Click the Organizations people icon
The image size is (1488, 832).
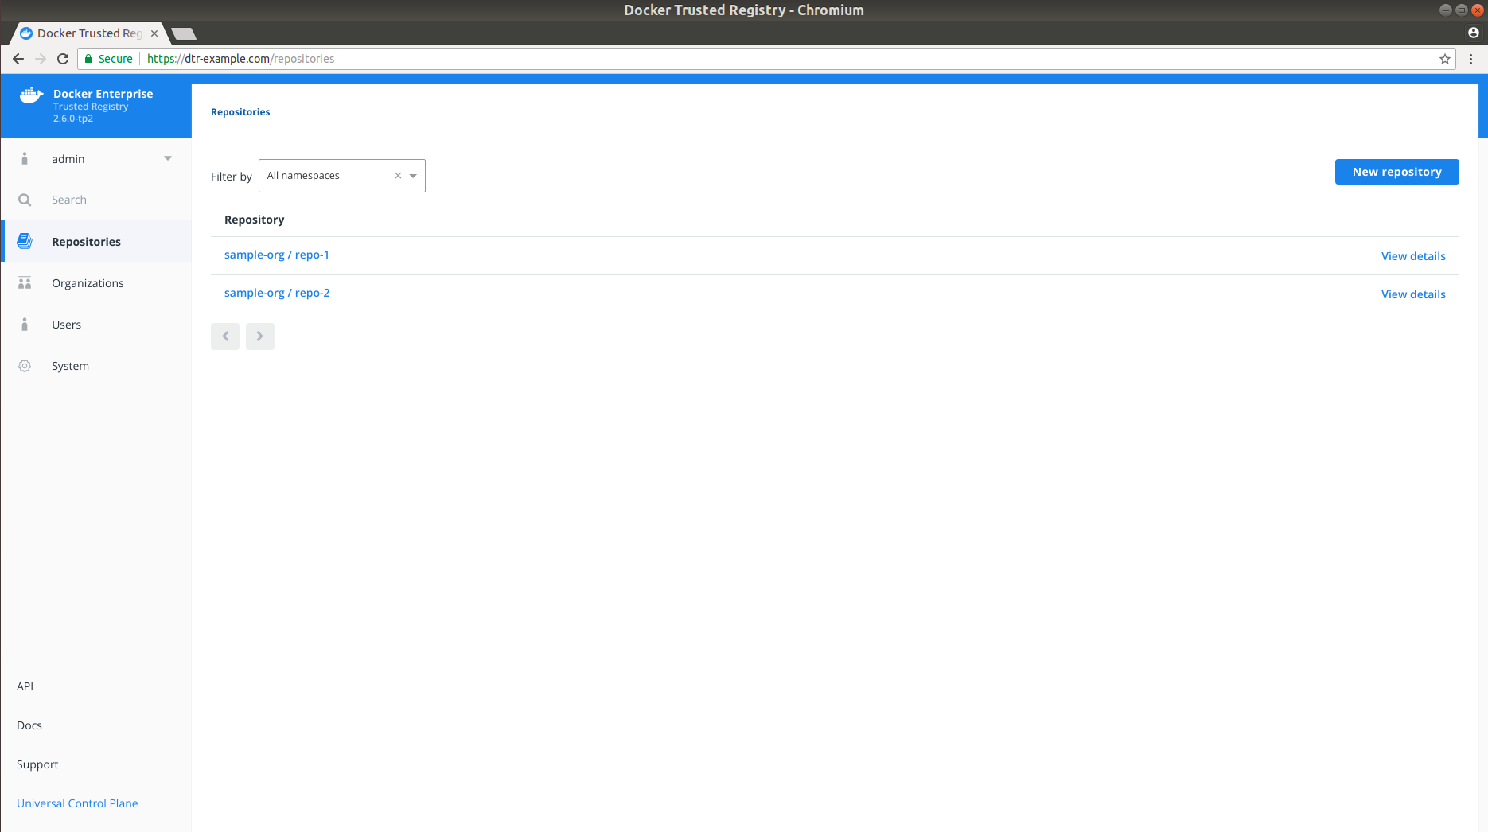(x=25, y=283)
